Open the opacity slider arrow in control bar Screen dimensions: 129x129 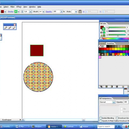coord(61,12)
